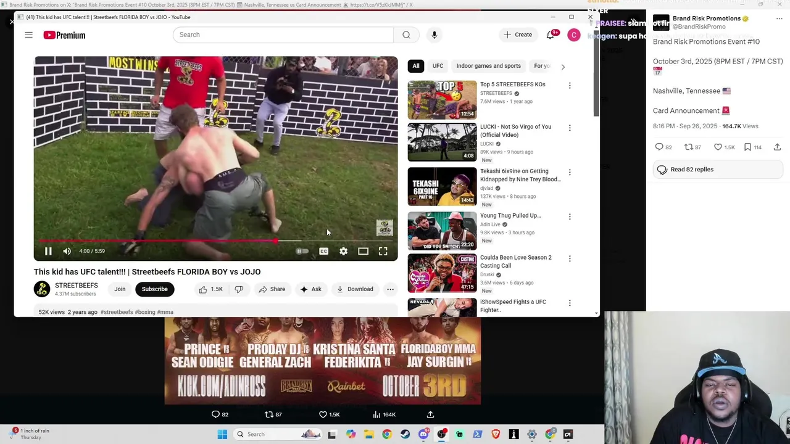Open the Create menu
790x444 pixels.
518,35
